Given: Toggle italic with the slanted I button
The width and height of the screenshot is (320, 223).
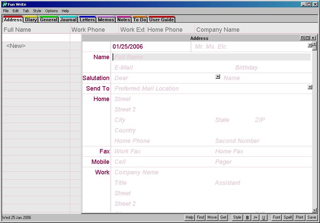Looking at the screenshot, I should coord(256,218).
